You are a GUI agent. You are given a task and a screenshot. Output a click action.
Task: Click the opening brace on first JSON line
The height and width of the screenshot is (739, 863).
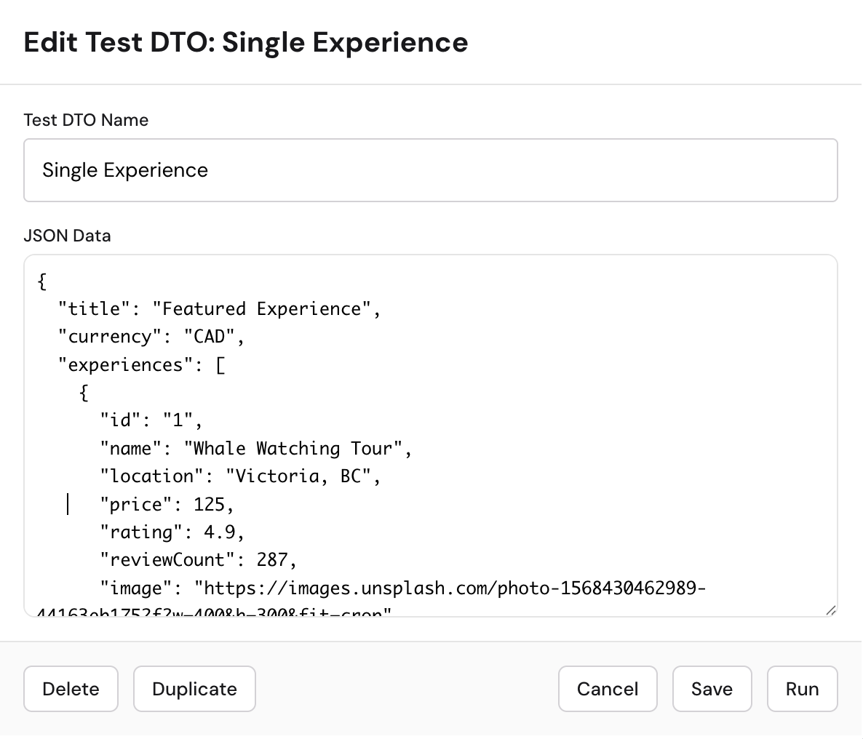42,281
